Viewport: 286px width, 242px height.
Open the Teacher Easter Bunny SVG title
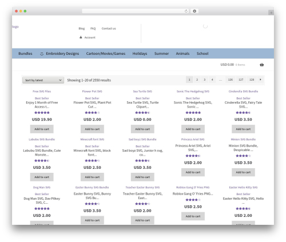point(142,188)
